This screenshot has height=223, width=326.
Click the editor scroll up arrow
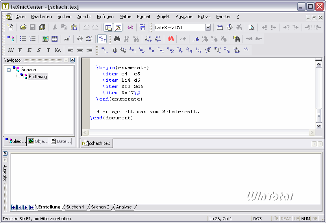click(x=319, y=64)
